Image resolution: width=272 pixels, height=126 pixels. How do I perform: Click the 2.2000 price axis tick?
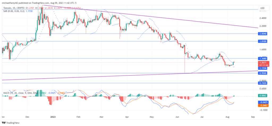click(263, 26)
